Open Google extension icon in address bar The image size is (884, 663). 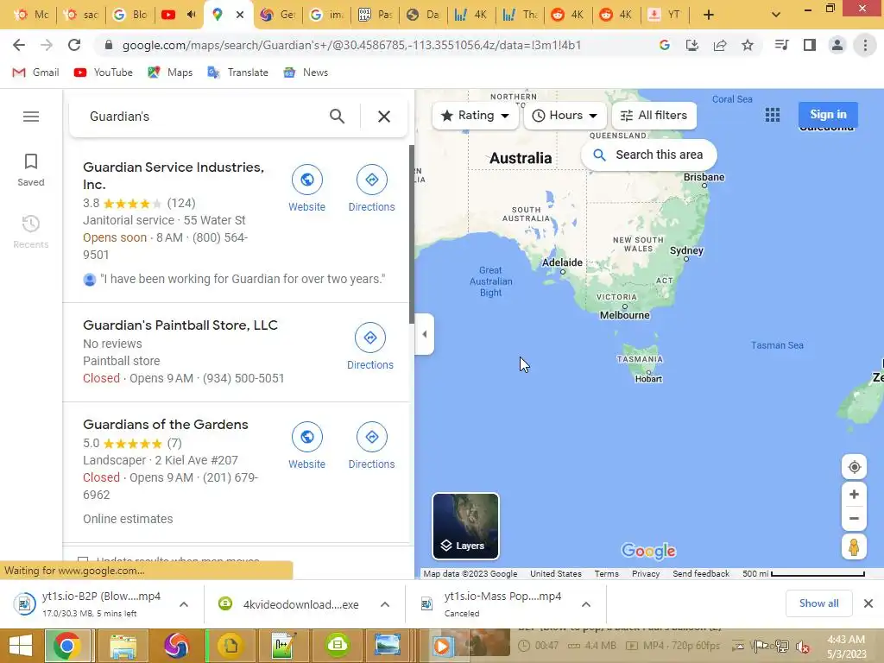click(665, 45)
